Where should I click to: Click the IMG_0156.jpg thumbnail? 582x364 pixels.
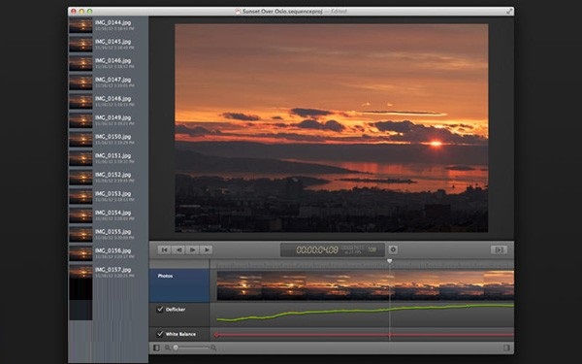81,253
